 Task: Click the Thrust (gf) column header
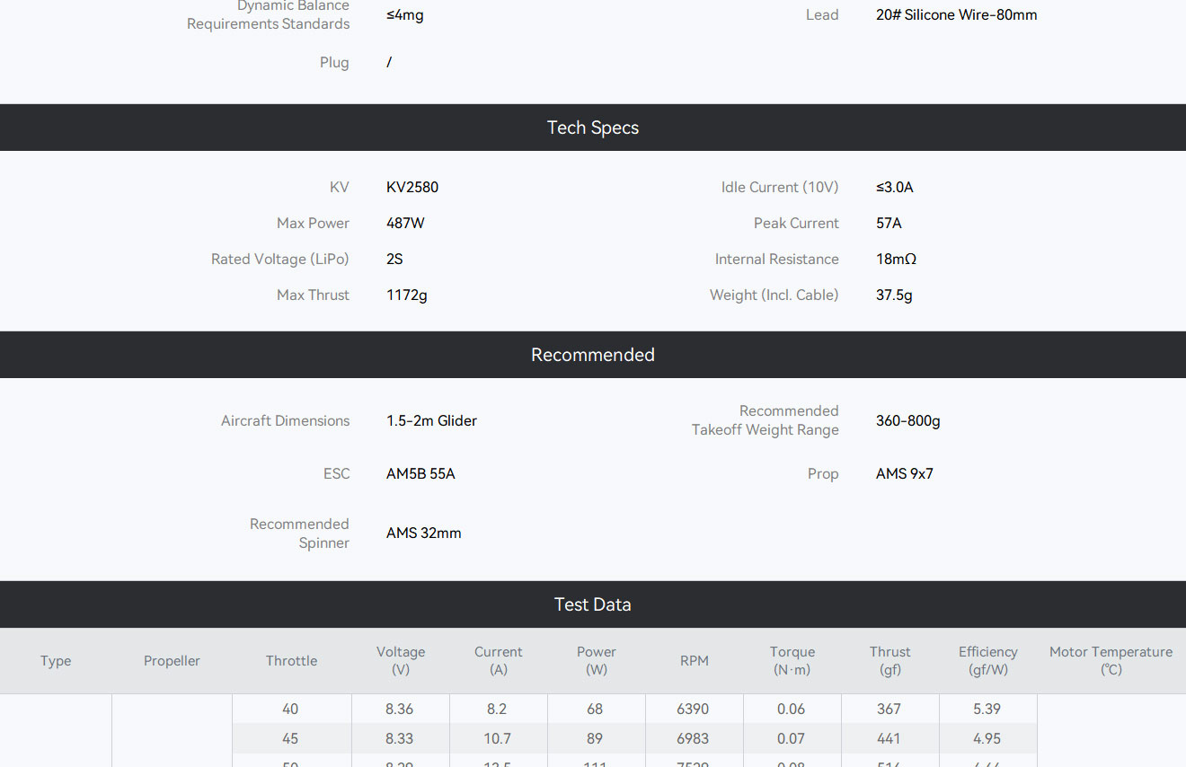[889, 660]
